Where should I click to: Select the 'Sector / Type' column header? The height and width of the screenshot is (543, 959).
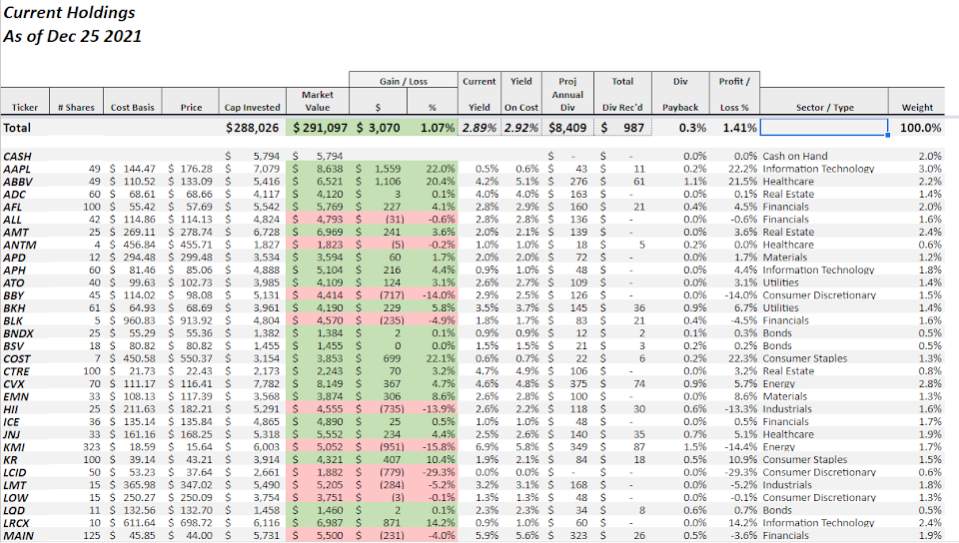pyautogui.click(x=824, y=107)
